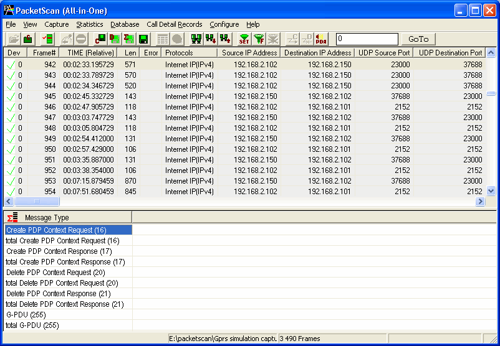
Task: Open the Configure menu
Action: click(224, 24)
